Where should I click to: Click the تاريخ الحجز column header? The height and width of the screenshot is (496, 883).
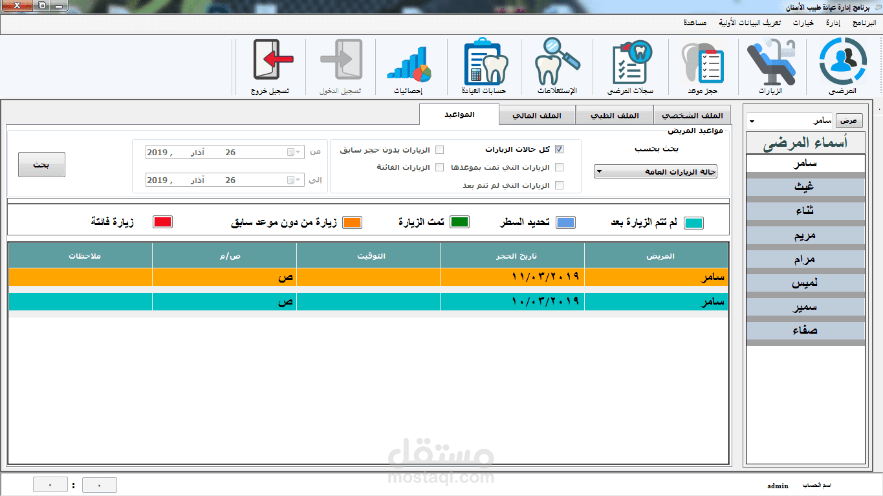pyautogui.click(x=512, y=255)
